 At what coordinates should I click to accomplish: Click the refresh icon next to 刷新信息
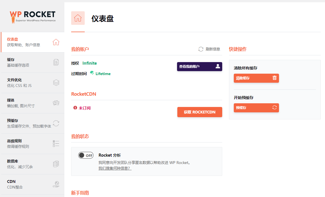tap(201, 49)
